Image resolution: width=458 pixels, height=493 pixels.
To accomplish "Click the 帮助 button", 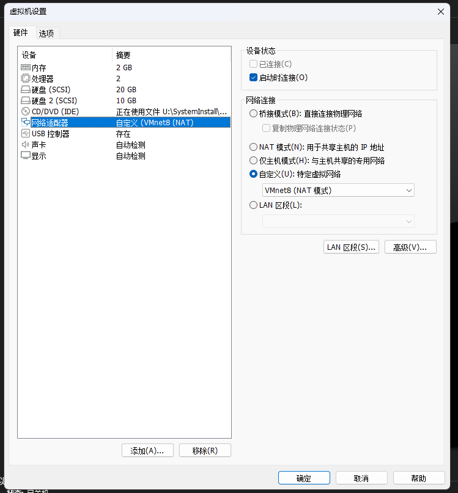I will [x=419, y=478].
